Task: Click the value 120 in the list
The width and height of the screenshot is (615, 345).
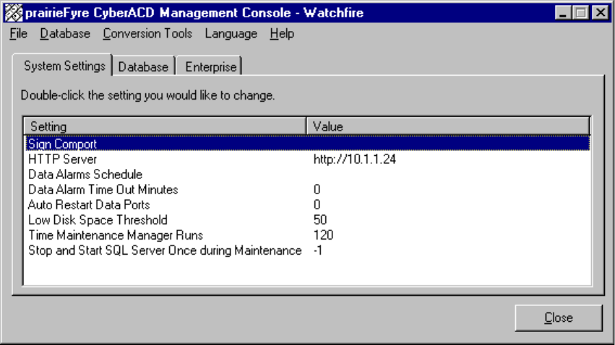Action: click(323, 235)
